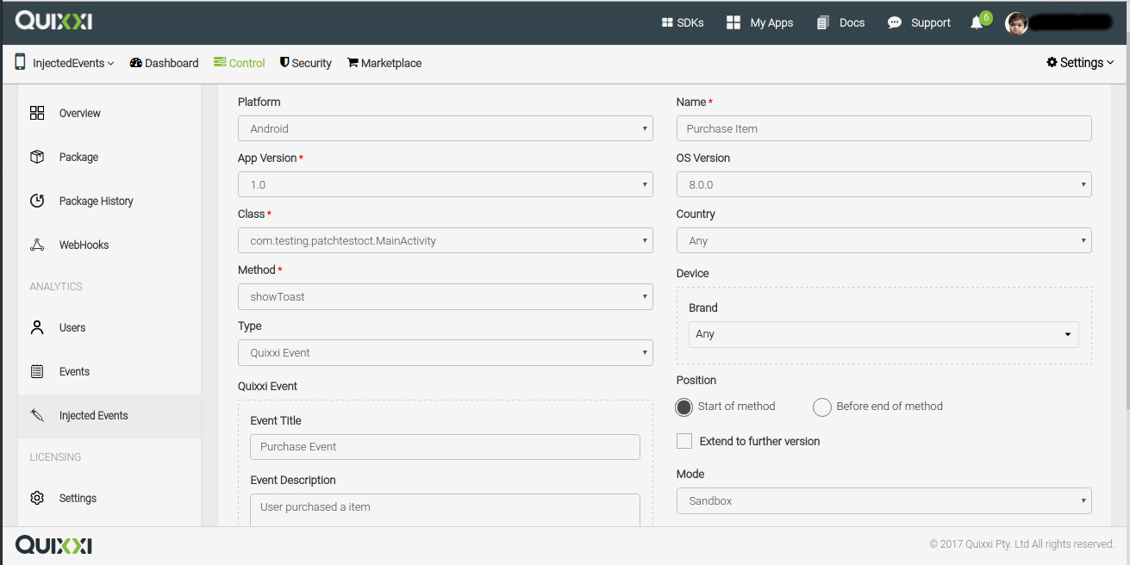Select Before end of method radio button

822,407
